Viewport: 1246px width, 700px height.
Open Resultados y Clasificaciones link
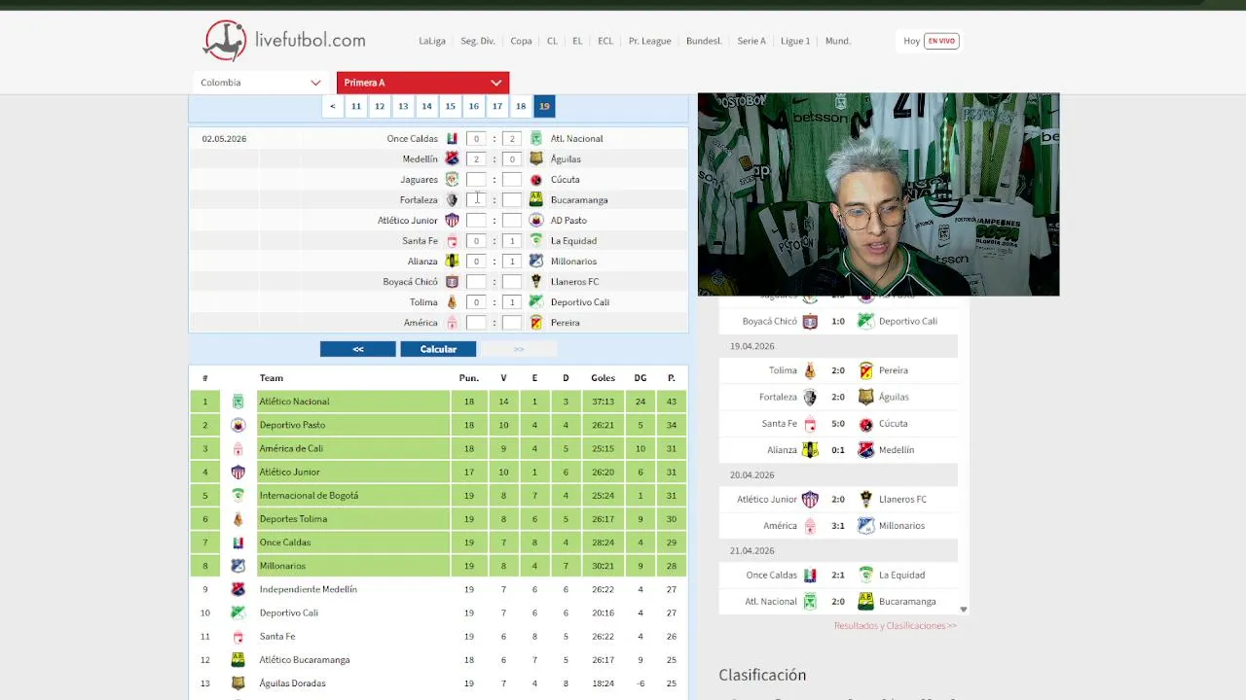tap(895, 626)
